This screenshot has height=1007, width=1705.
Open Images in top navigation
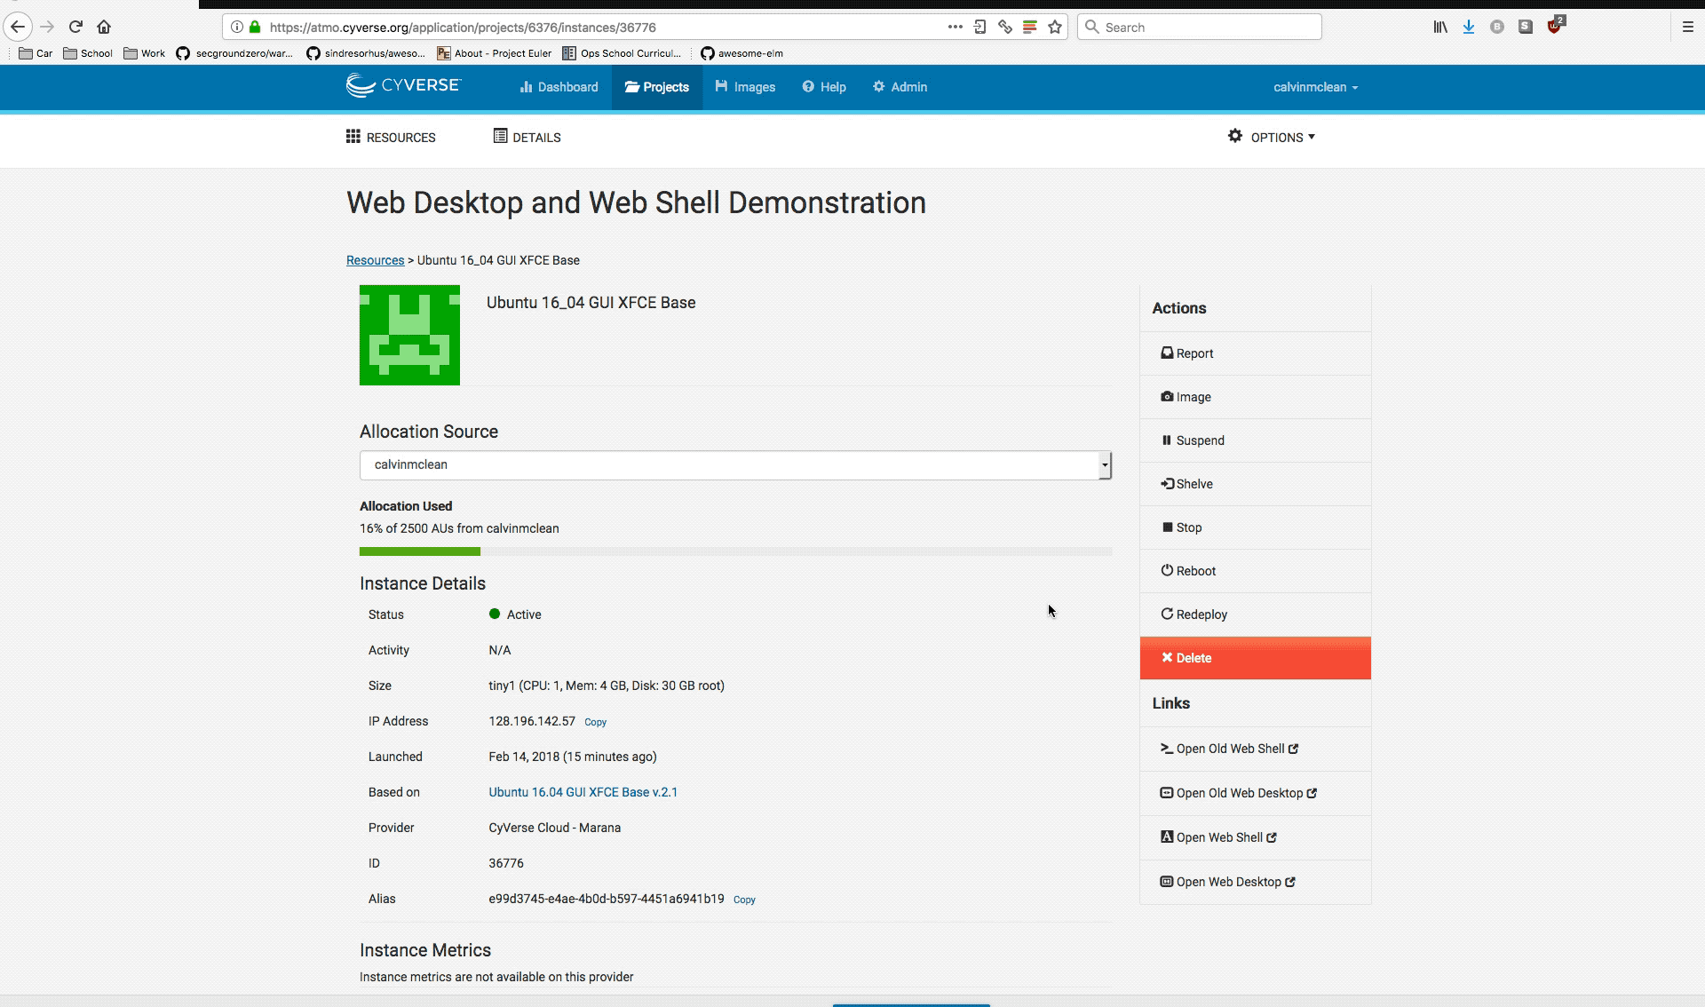(x=745, y=87)
